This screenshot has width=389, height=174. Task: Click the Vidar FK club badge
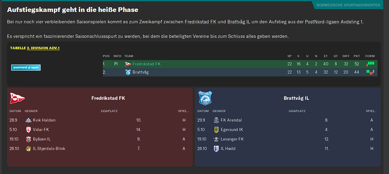(28, 130)
